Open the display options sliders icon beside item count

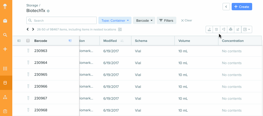[x=120, y=30]
